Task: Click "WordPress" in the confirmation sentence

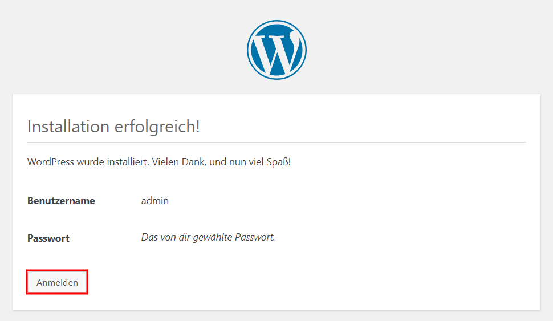Action: (x=51, y=162)
